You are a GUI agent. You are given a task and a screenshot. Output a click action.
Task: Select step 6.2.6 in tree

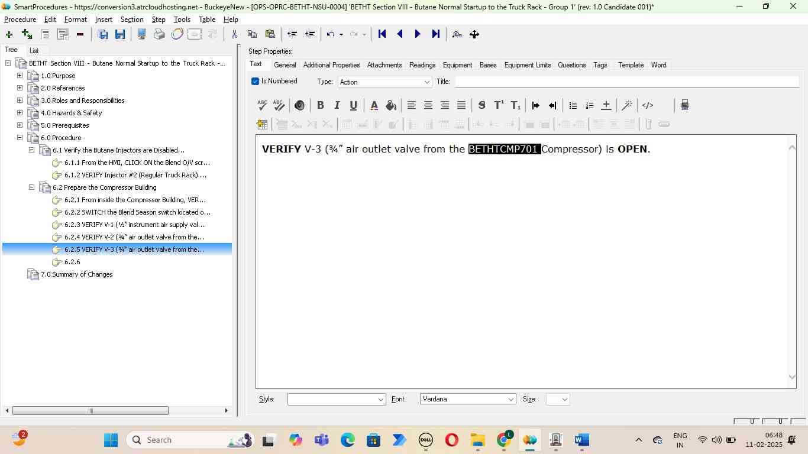(72, 262)
